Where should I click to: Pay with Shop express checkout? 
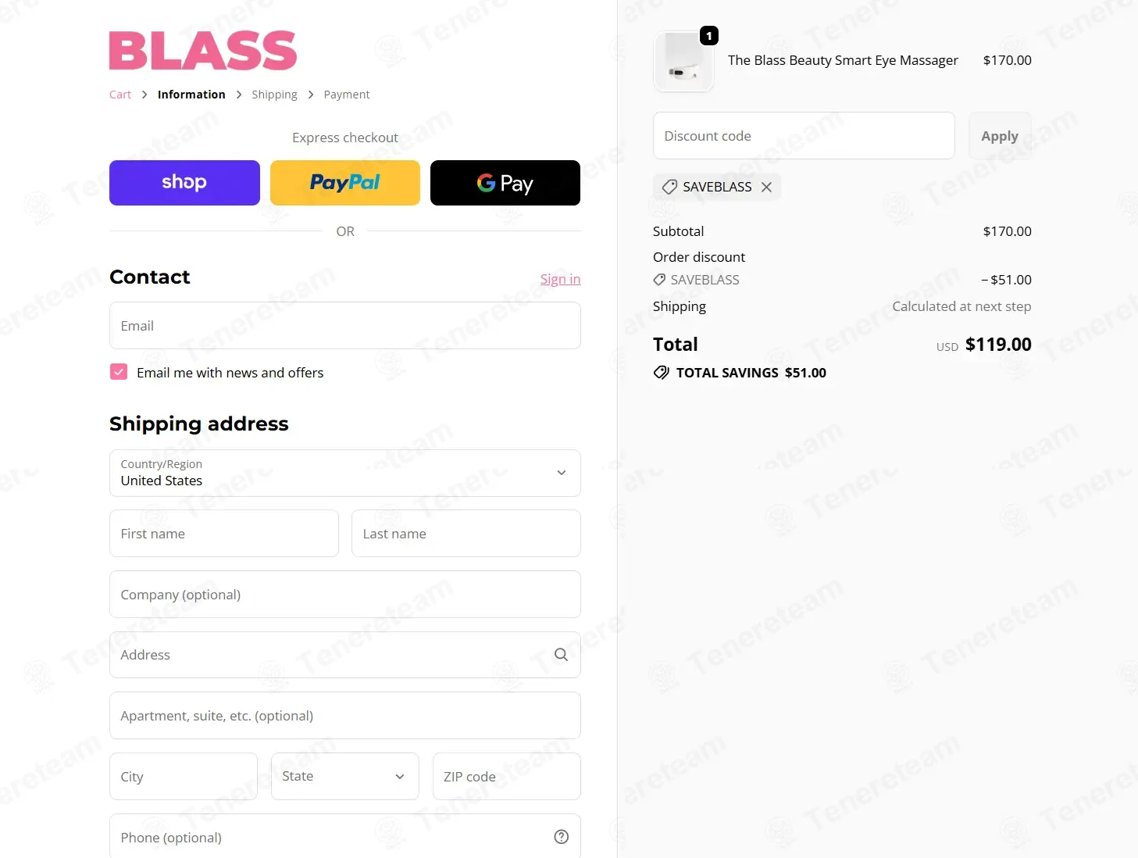click(x=184, y=183)
